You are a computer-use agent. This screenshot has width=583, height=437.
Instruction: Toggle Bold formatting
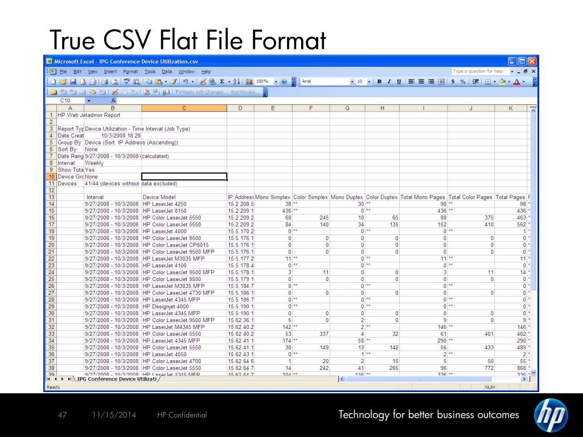(x=379, y=81)
